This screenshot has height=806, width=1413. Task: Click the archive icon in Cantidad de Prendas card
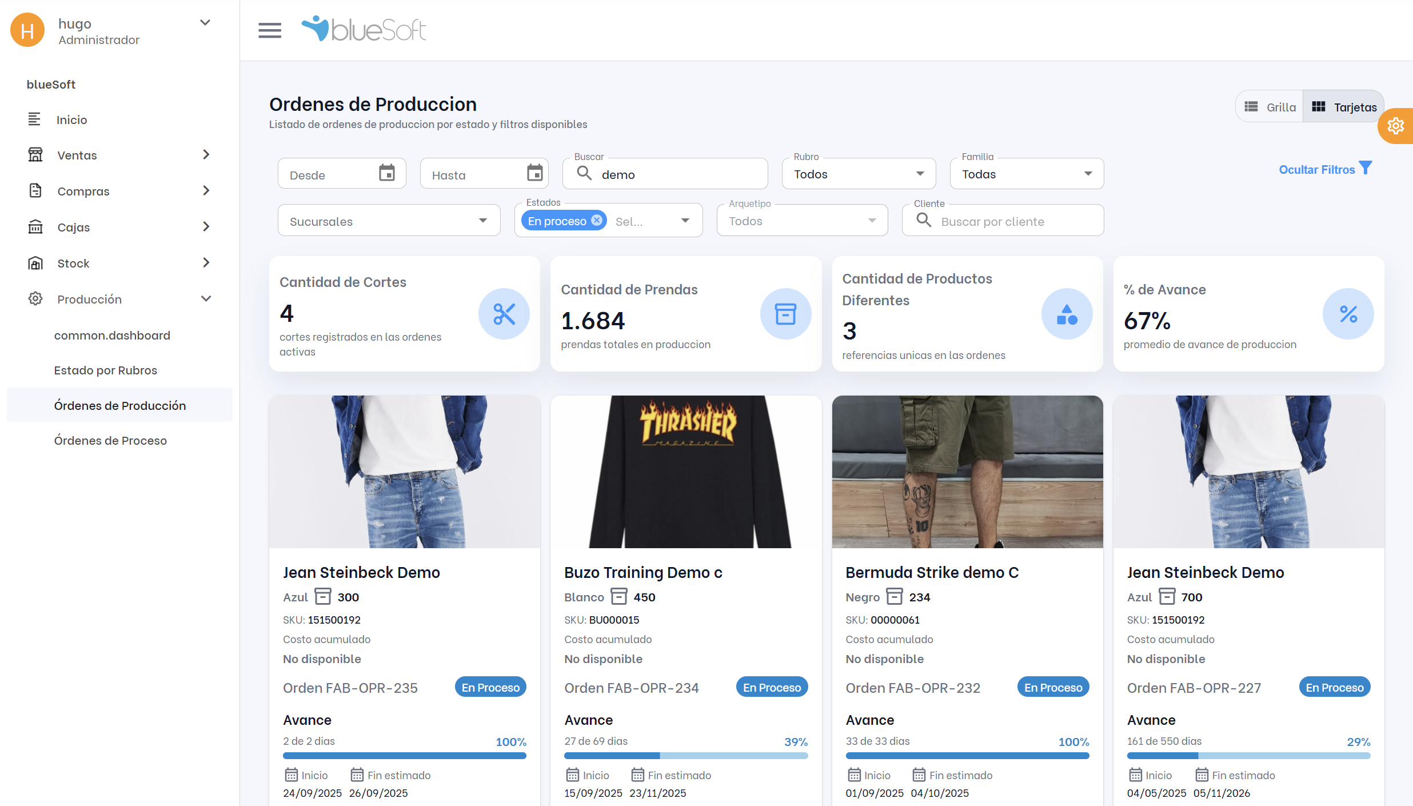tap(785, 314)
